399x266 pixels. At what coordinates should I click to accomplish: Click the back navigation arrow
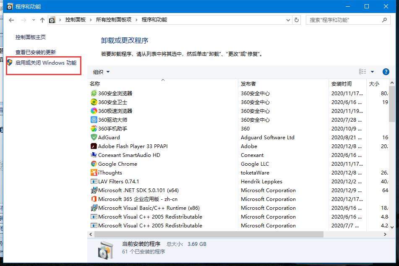click(x=11, y=19)
